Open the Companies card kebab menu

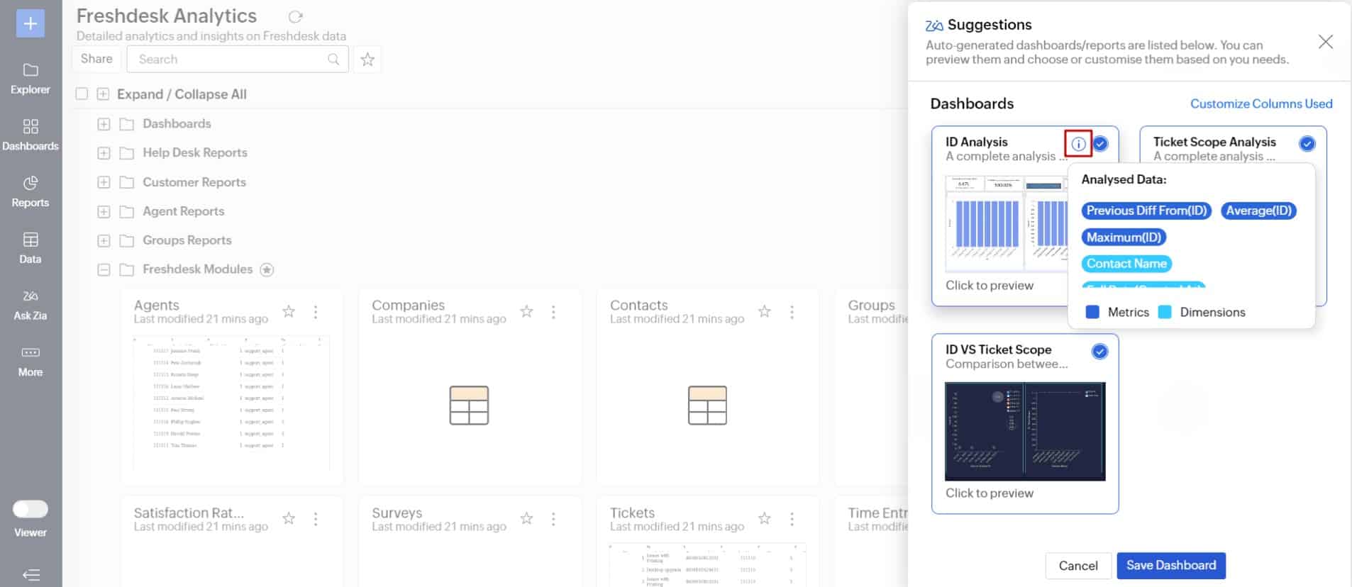pos(553,311)
